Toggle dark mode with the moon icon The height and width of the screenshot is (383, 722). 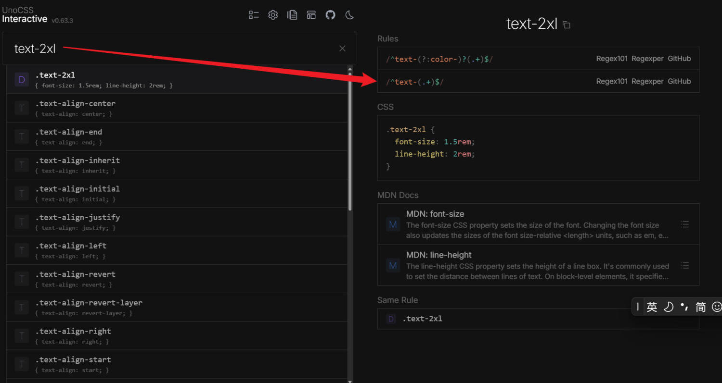click(x=349, y=15)
